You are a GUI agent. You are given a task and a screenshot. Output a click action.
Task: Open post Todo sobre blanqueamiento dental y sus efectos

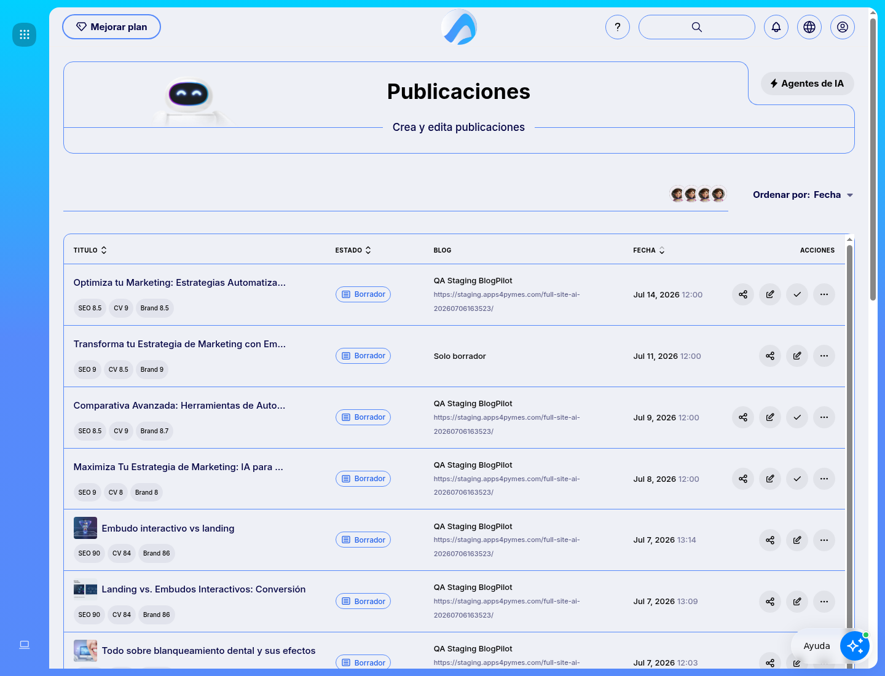coord(208,651)
